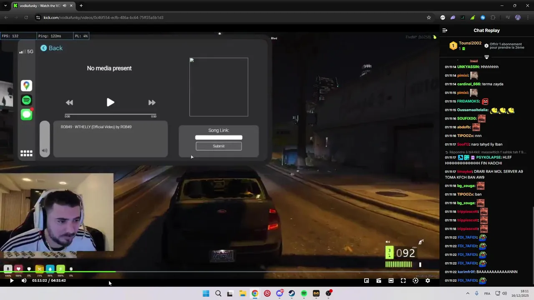Screen dimensions: 534x300
Task: Open the purple ghost browser extension
Action: pos(453,17)
